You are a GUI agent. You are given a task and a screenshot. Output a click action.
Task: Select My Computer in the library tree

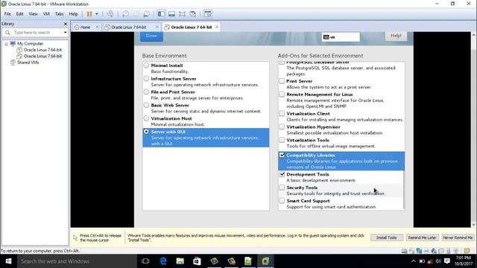point(30,44)
